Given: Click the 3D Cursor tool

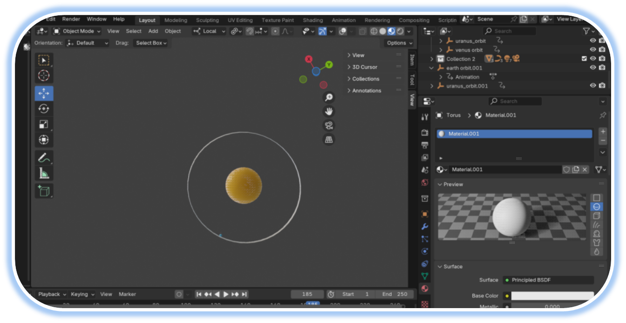Looking at the screenshot, I should (x=44, y=76).
